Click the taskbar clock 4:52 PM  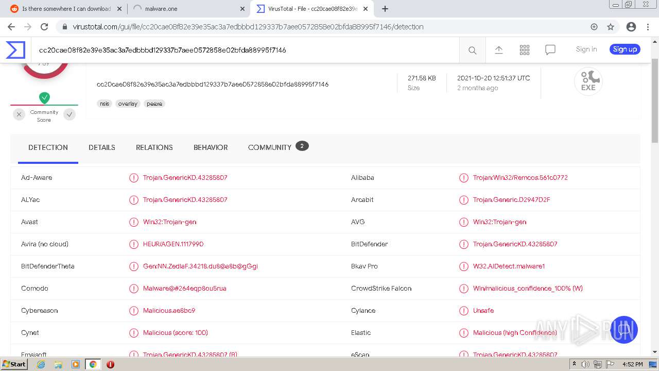pos(632,364)
